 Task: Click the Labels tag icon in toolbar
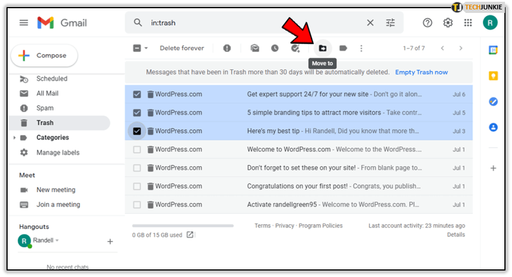(343, 48)
